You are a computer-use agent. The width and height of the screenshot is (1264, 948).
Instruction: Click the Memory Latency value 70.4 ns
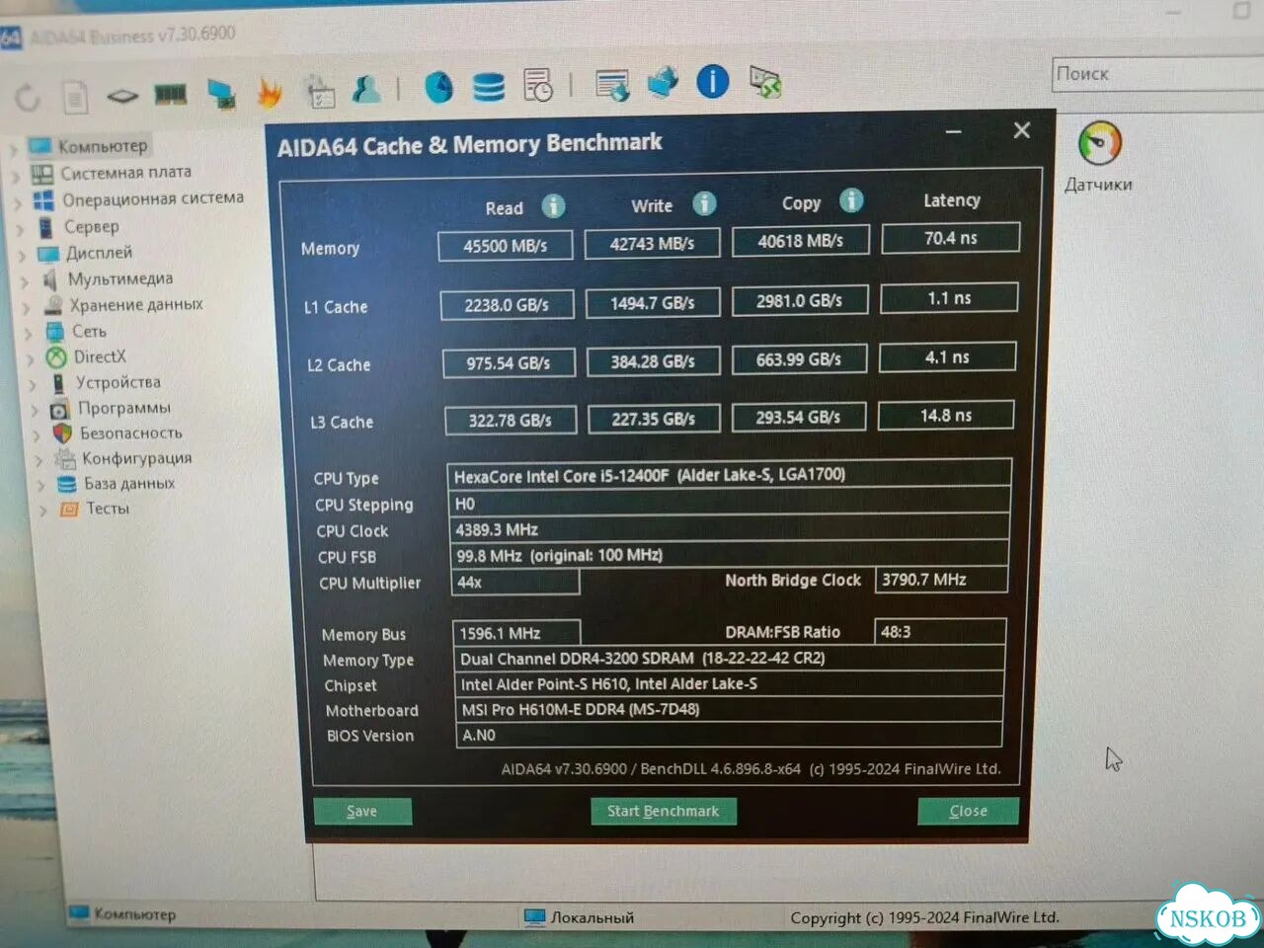coord(950,238)
